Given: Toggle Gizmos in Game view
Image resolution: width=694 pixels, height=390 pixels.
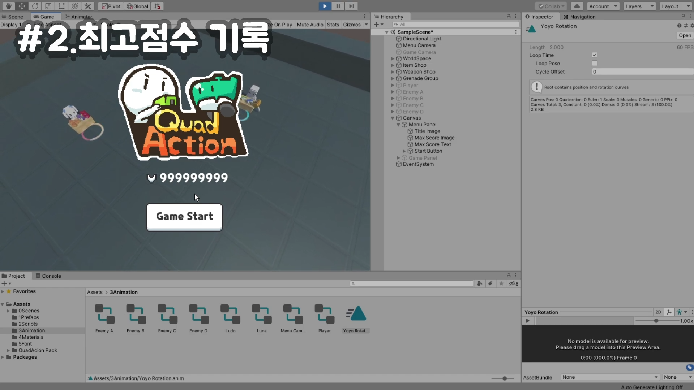Looking at the screenshot, I should point(352,25).
